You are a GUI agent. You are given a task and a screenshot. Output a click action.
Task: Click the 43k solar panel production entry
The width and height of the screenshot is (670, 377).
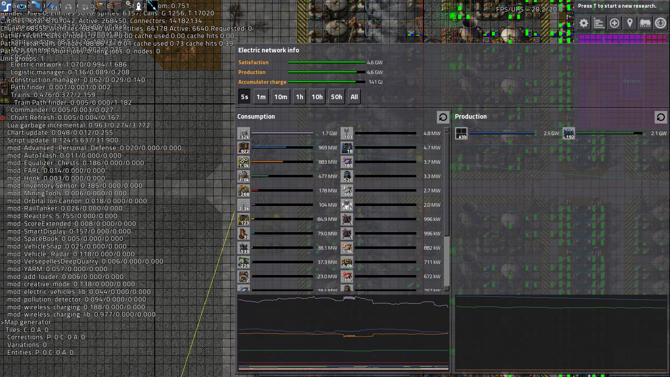point(461,133)
